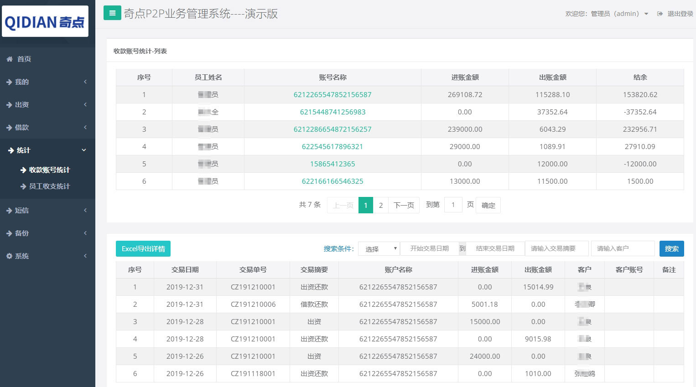Open account link 6215448741256983
The width and height of the screenshot is (696, 387).
(x=332, y=112)
